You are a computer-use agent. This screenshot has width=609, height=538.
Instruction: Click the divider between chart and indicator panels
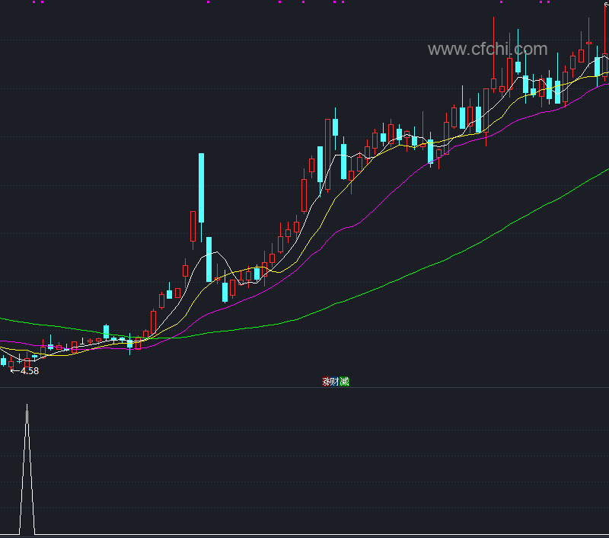304,388
